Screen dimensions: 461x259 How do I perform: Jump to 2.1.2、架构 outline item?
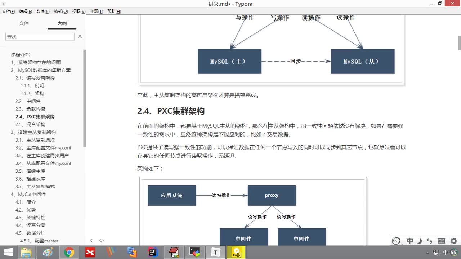[32, 94]
